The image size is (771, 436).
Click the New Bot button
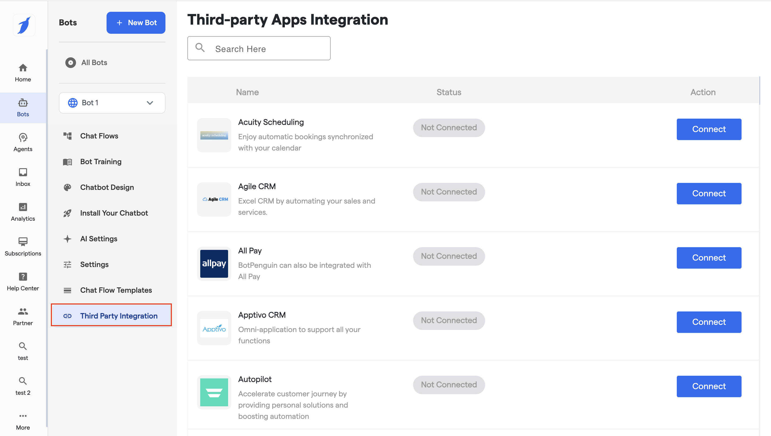(136, 23)
